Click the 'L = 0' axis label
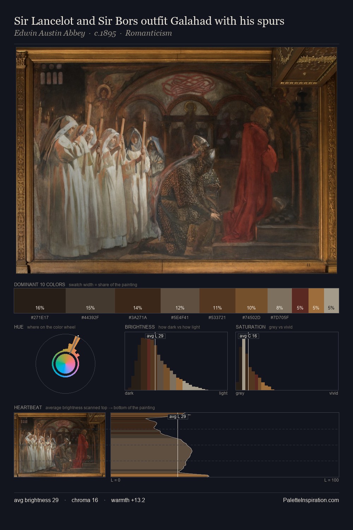The height and width of the screenshot is (530, 353). pos(115,480)
